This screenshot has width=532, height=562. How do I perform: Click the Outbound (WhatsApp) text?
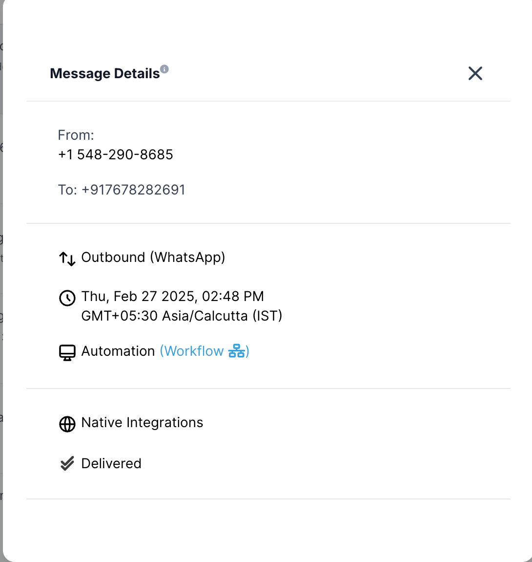(153, 258)
